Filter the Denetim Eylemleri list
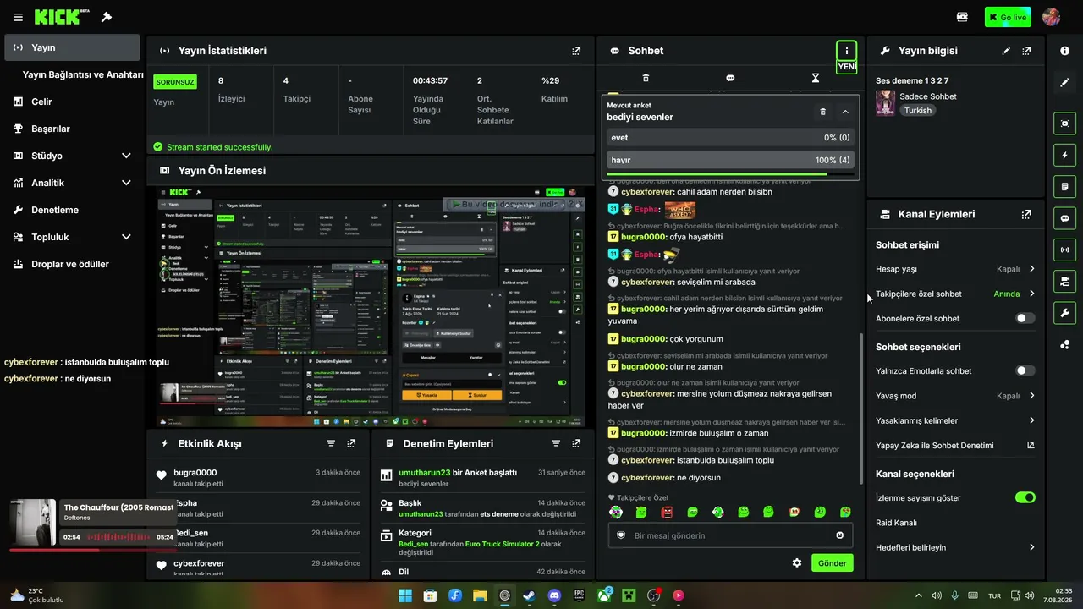1083x609 pixels. pos(556,443)
